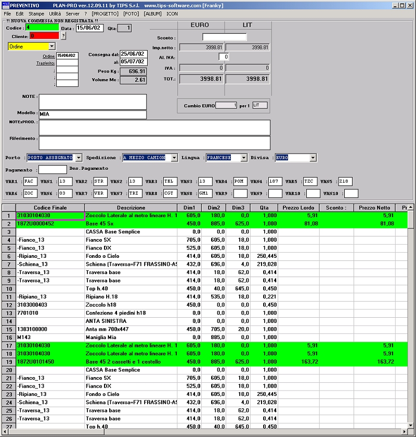
Task: Expand the Spedizione dropdown
Action: (174, 158)
